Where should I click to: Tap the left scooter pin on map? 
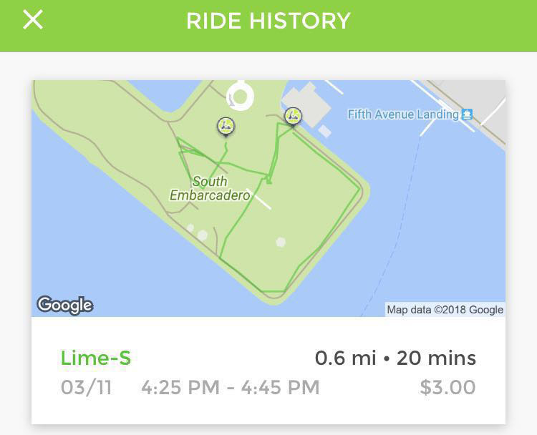click(x=226, y=127)
